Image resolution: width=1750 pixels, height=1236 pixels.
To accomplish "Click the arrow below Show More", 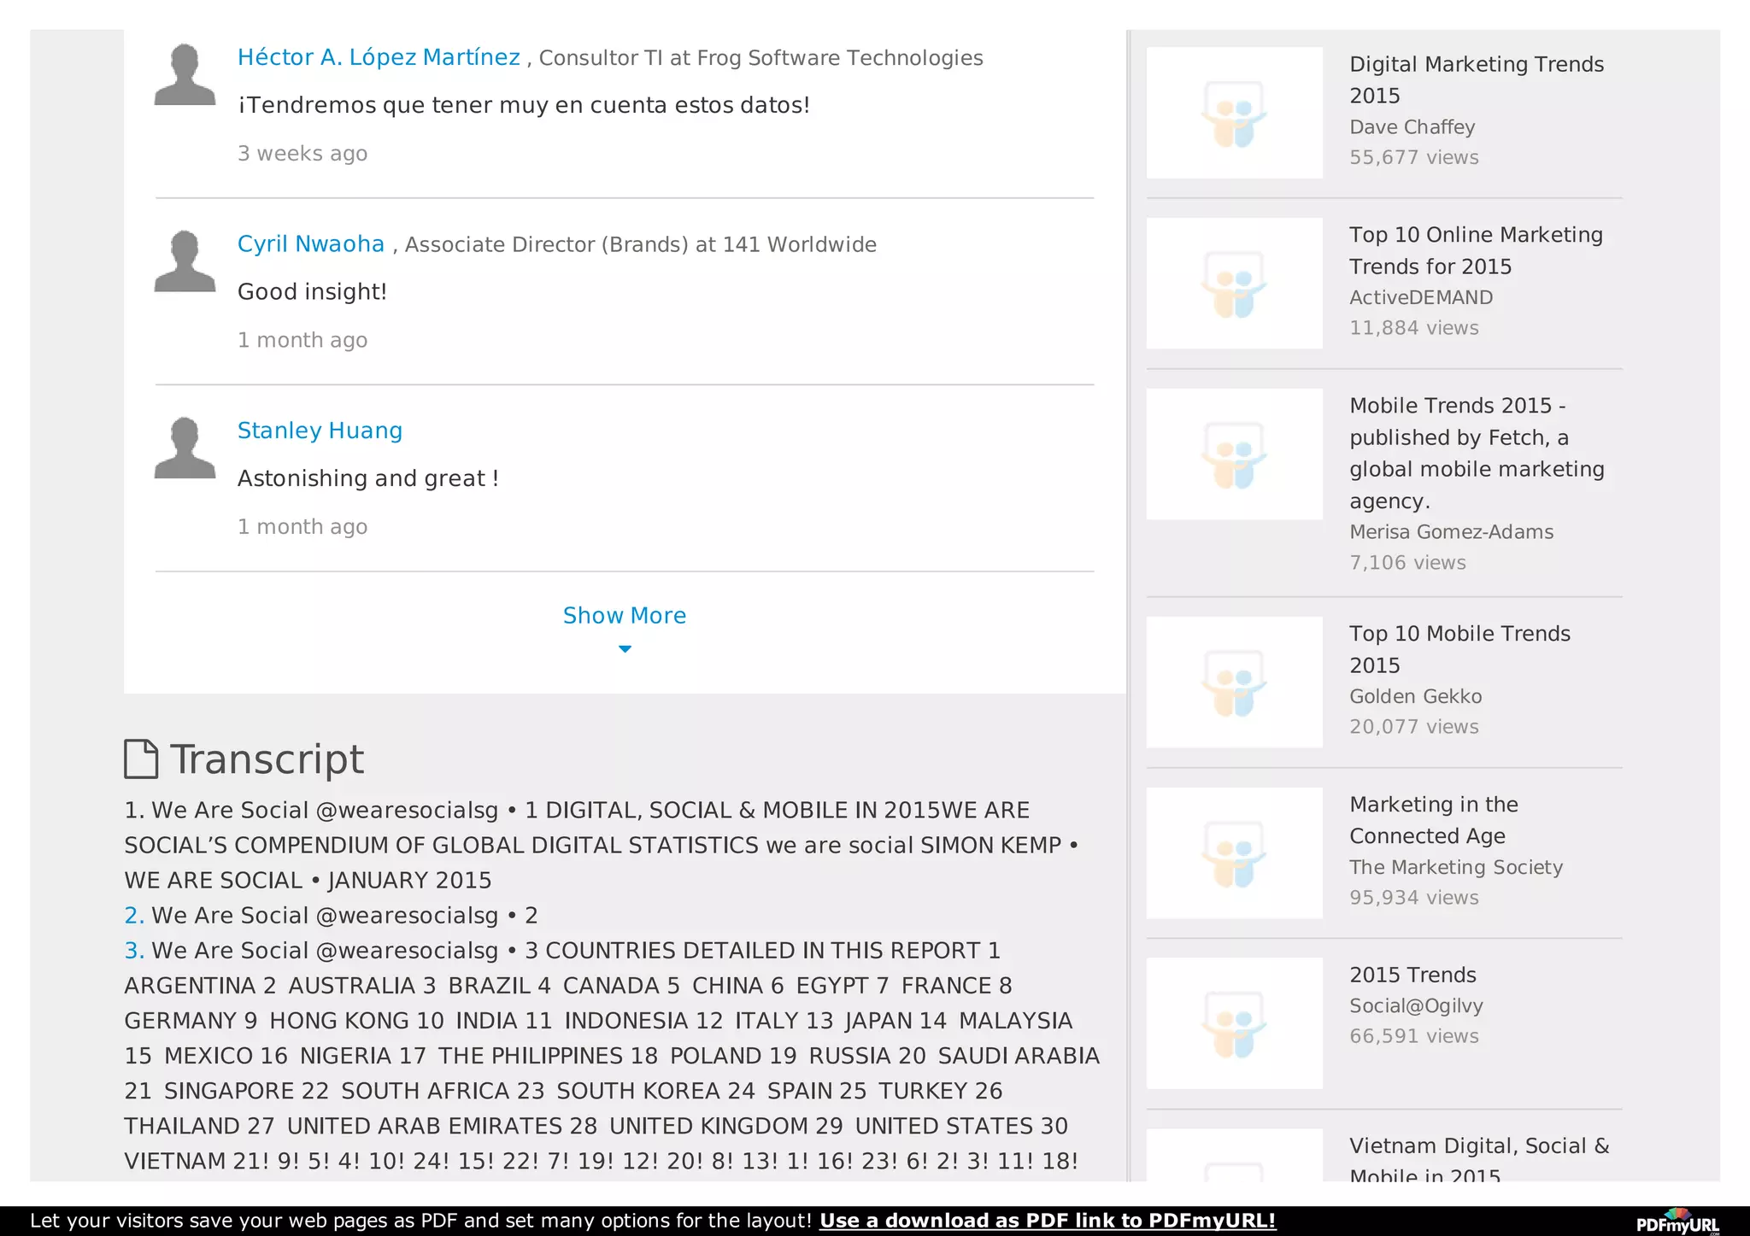I will coord(625,649).
